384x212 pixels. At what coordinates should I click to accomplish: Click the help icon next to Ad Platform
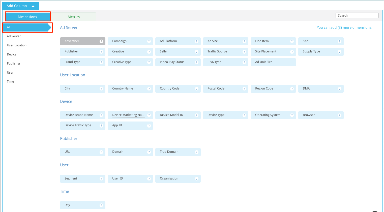click(197, 41)
